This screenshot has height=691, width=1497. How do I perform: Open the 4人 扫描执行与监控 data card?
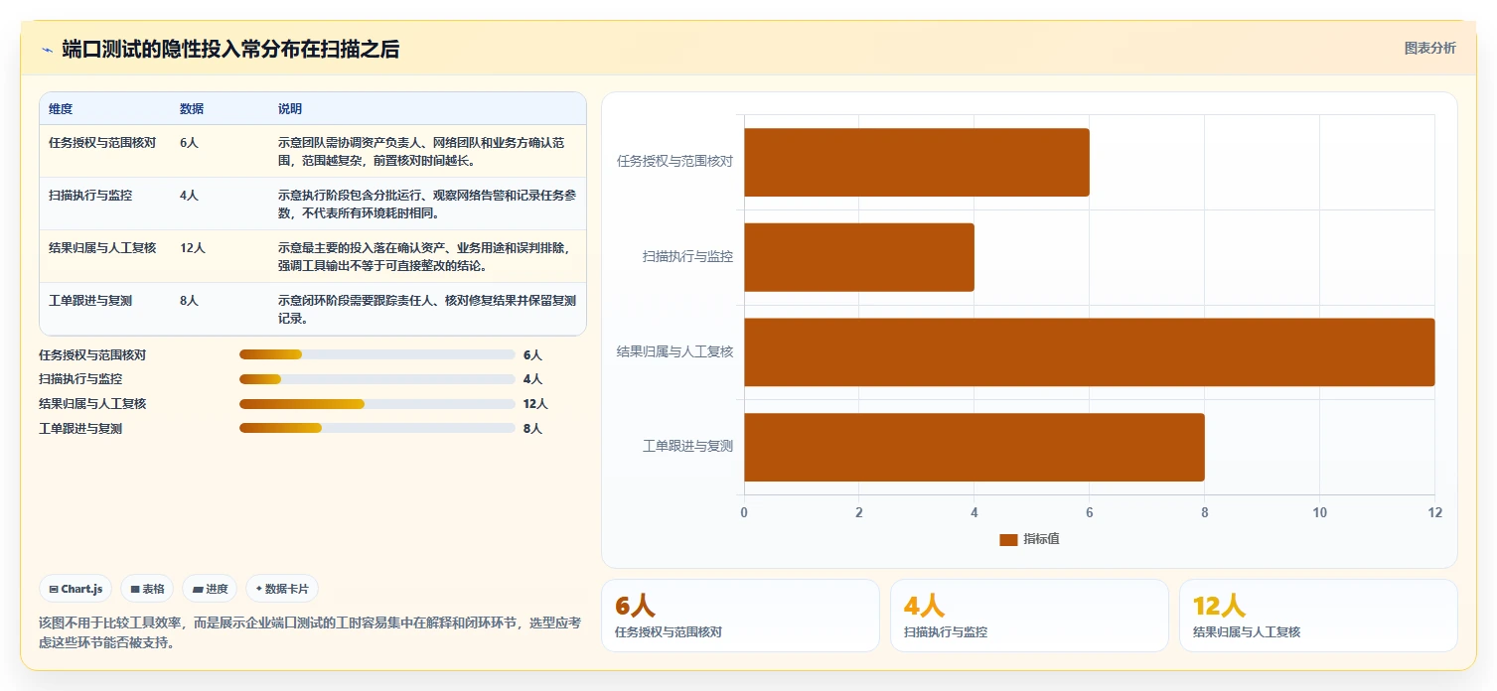pos(1029,616)
